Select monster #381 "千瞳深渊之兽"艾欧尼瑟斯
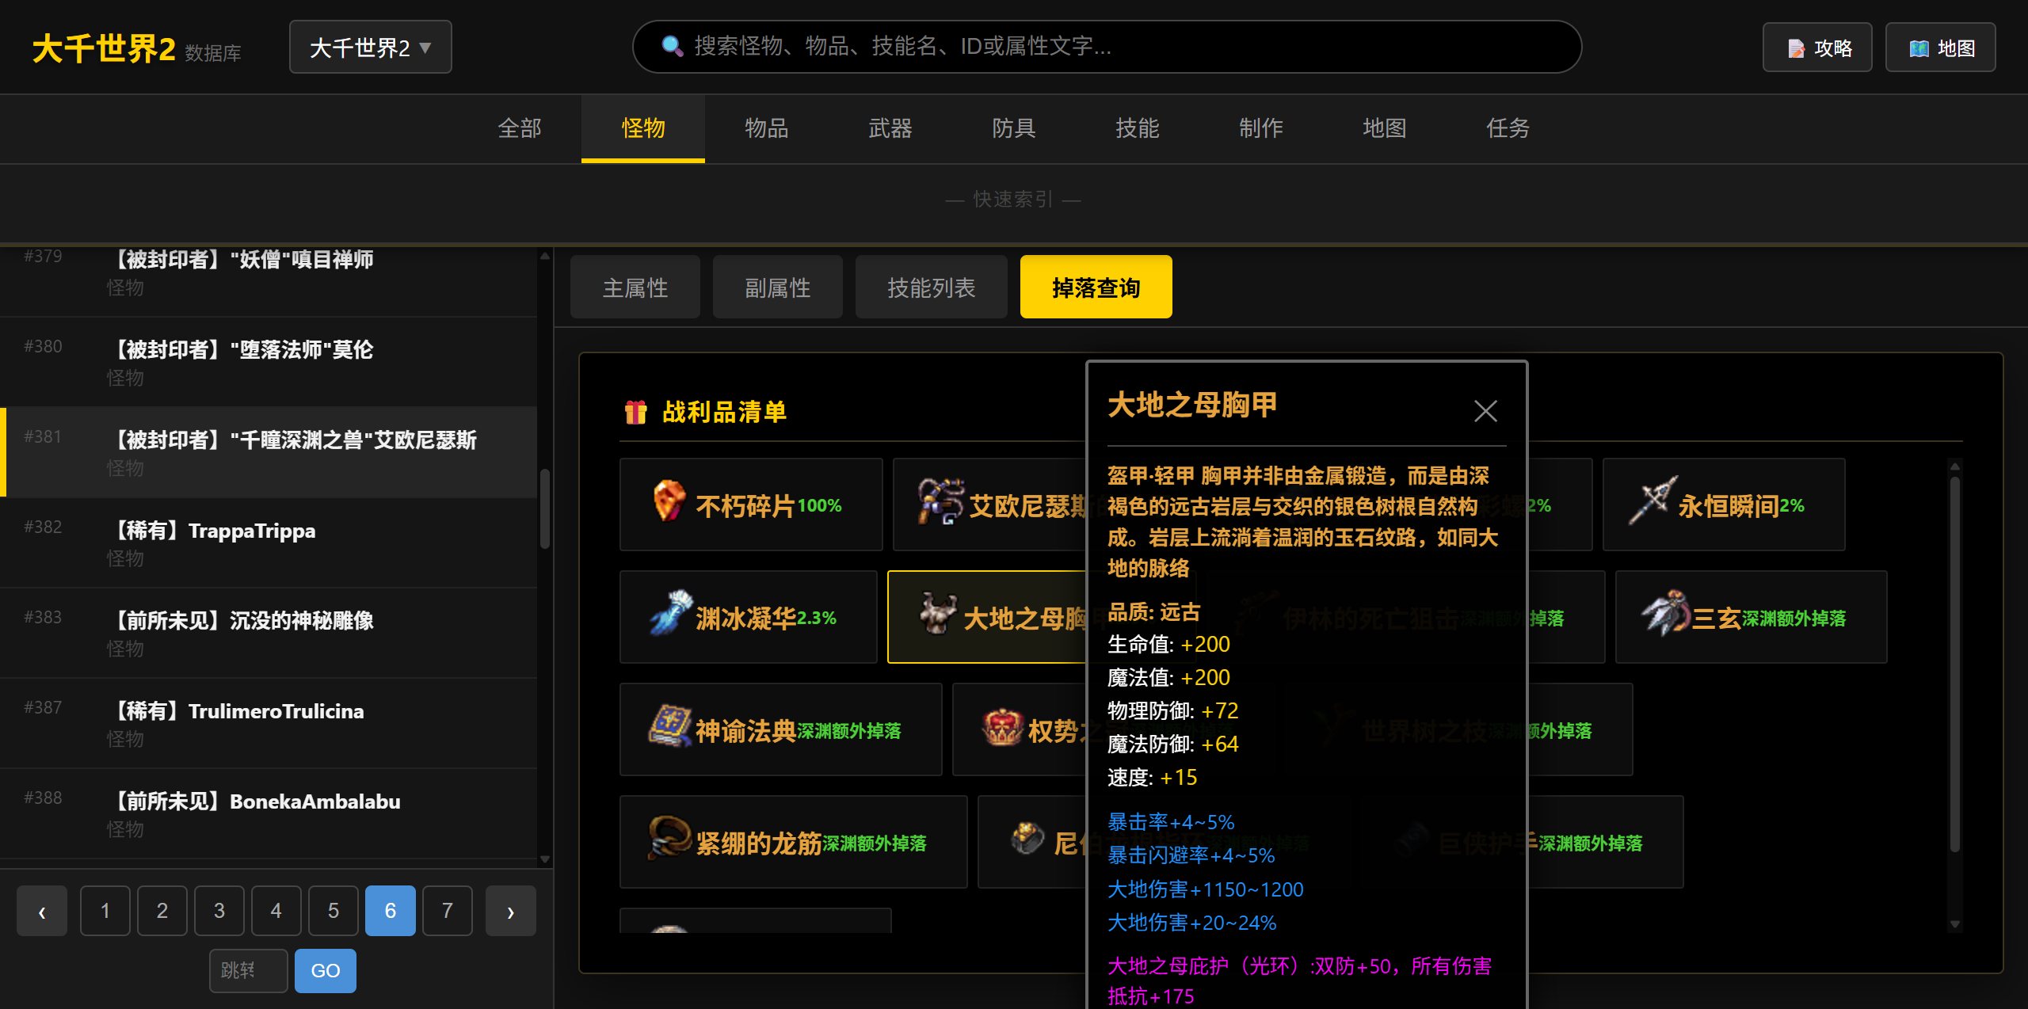This screenshot has width=2028, height=1009. pyautogui.click(x=269, y=452)
